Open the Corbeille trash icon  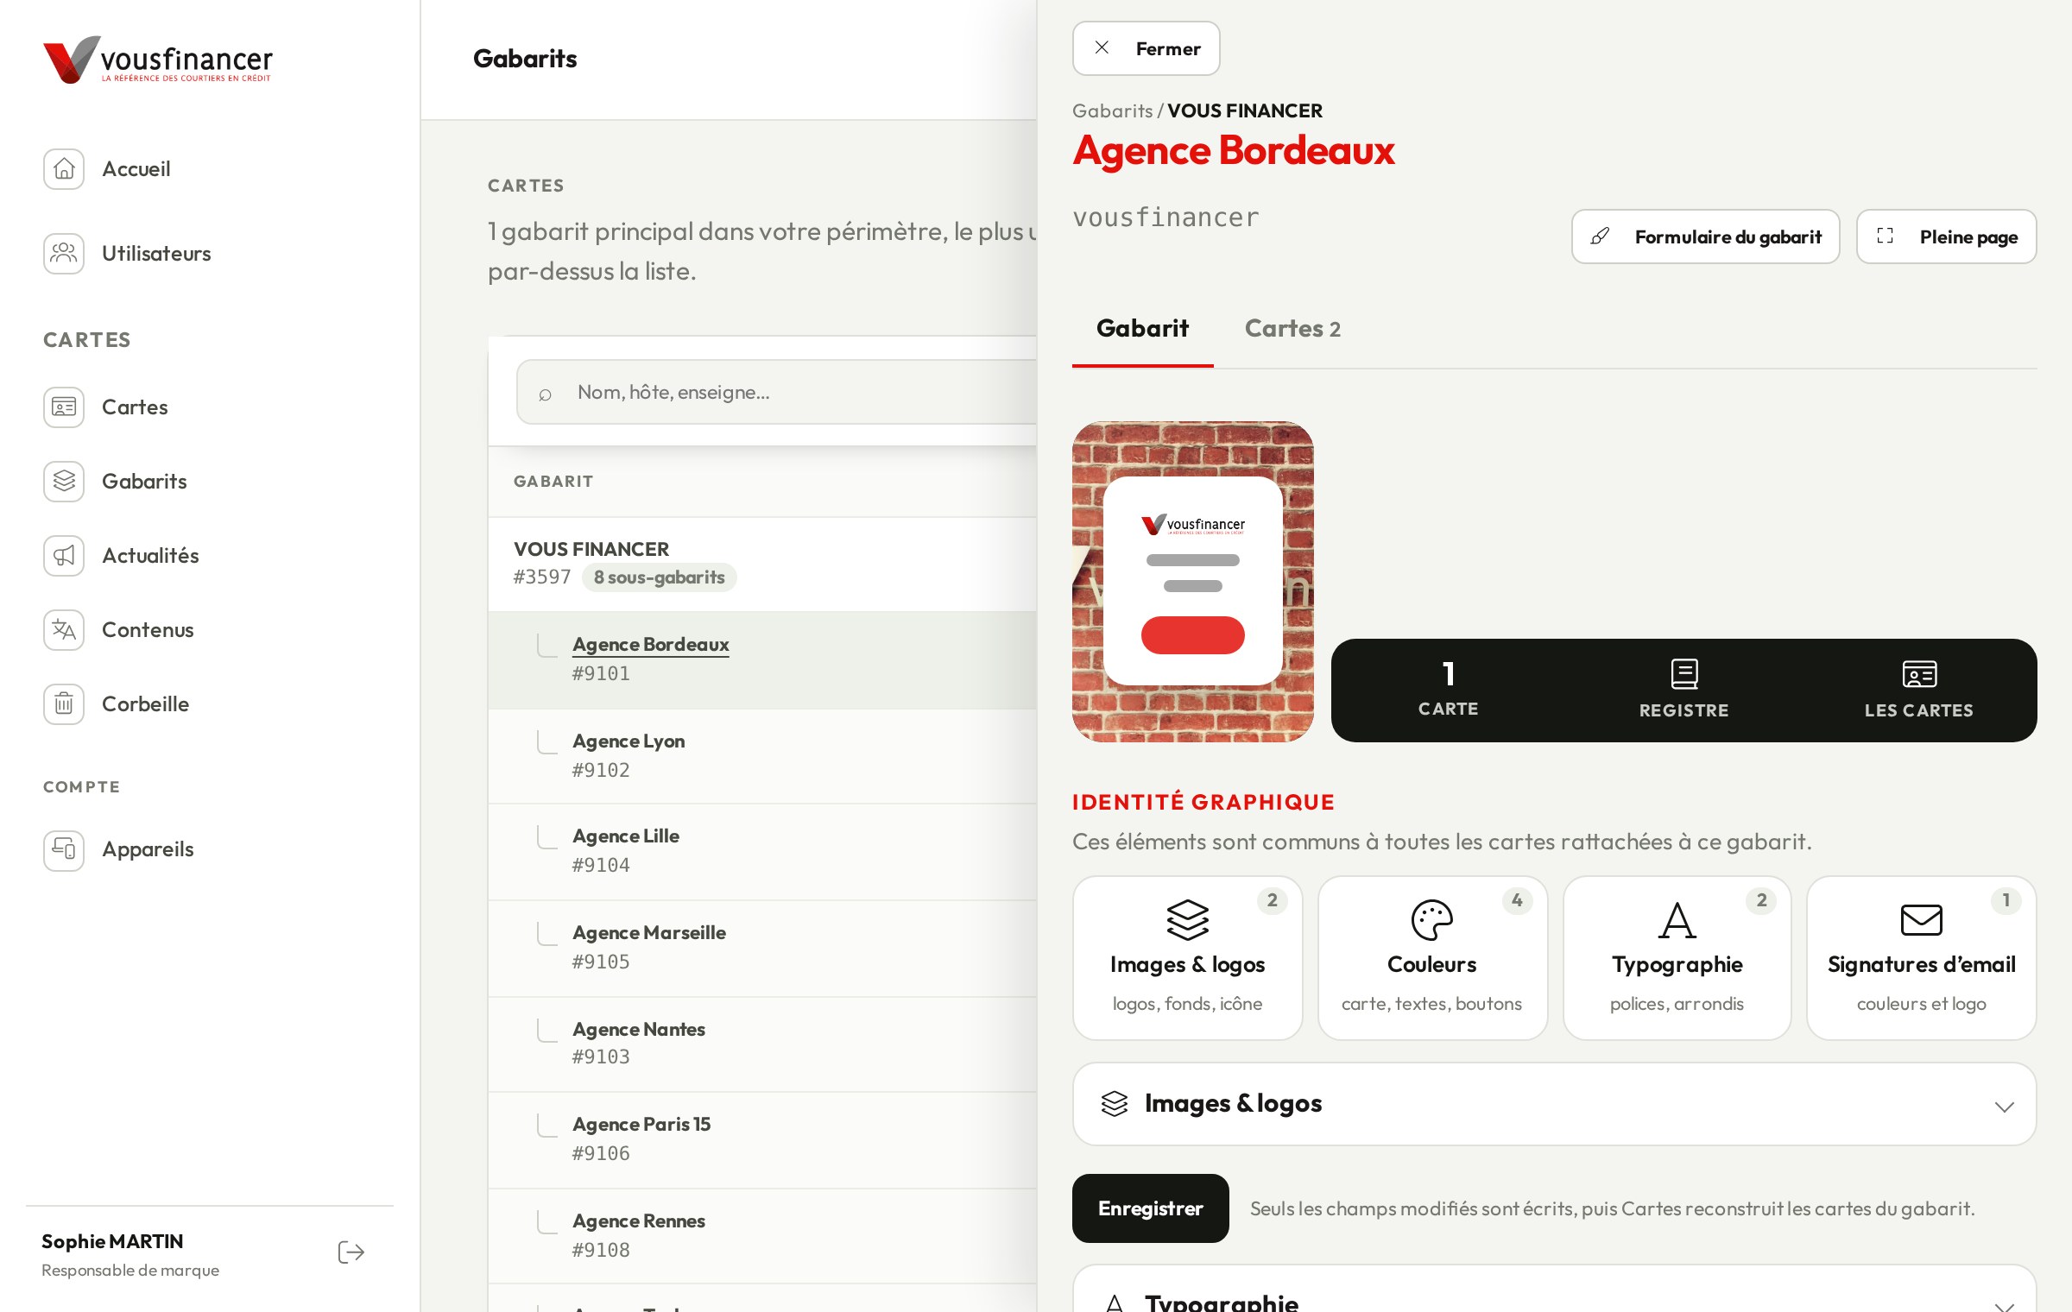pyautogui.click(x=64, y=703)
